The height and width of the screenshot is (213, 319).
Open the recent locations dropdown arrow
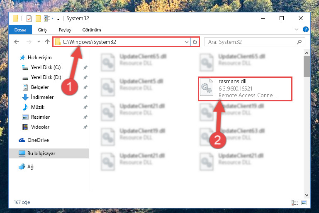pyautogui.click(x=39, y=42)
